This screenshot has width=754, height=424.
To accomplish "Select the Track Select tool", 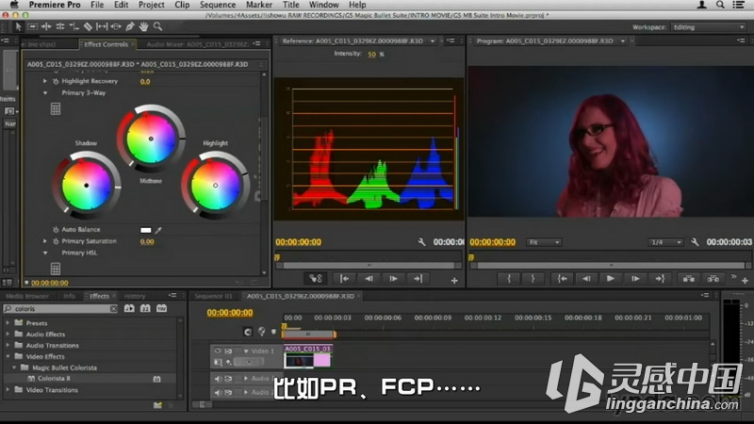I will coord(32,27).
